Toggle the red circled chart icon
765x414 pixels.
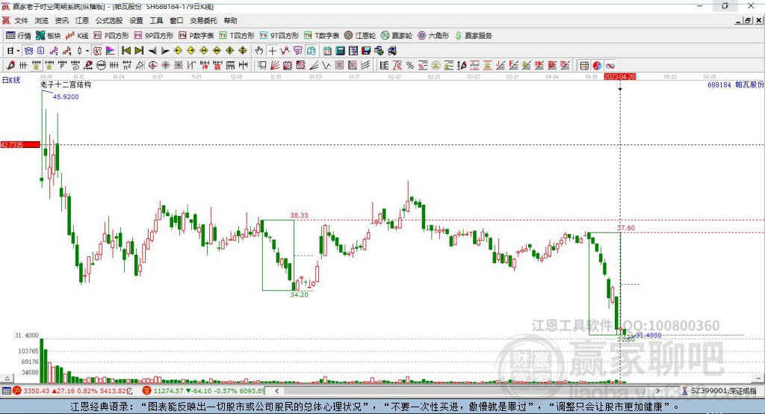98,51
